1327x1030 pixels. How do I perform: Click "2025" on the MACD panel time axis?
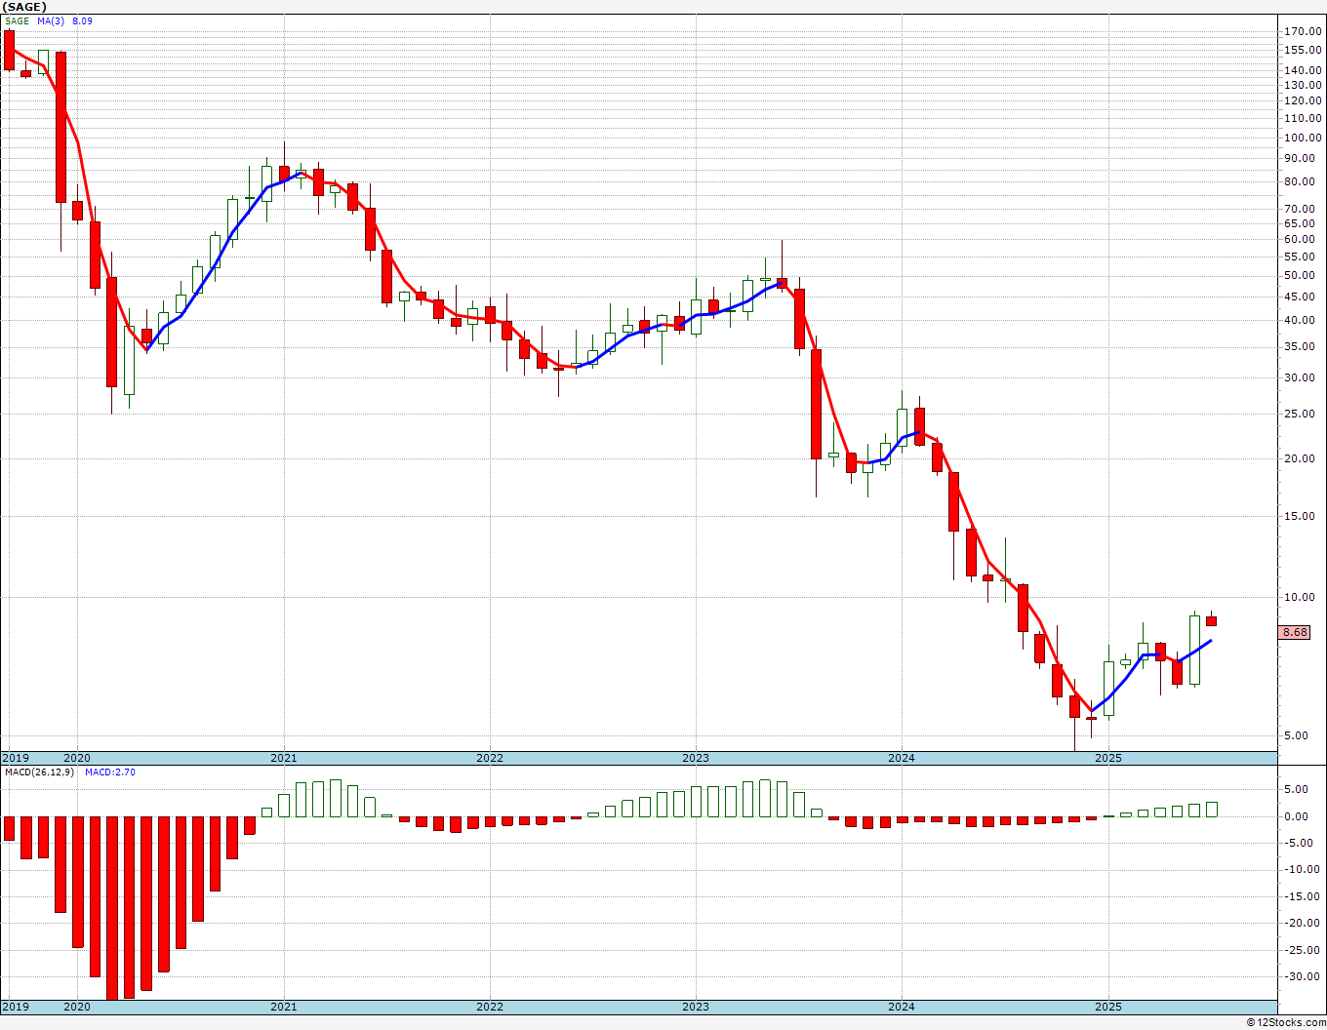(x=1108, y=1007)
